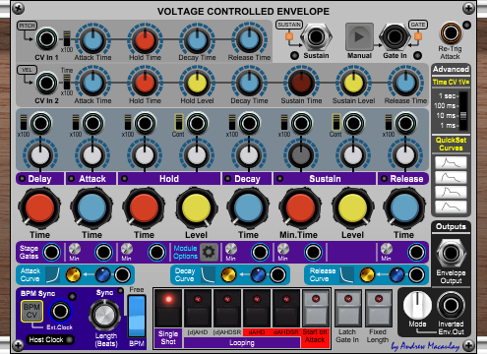
Task: Toggle the CV In 2 Time x100 switch
Action: tap(67, 82)
